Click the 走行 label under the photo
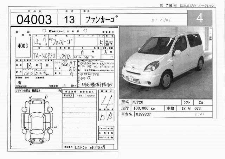 coord(125,108)
